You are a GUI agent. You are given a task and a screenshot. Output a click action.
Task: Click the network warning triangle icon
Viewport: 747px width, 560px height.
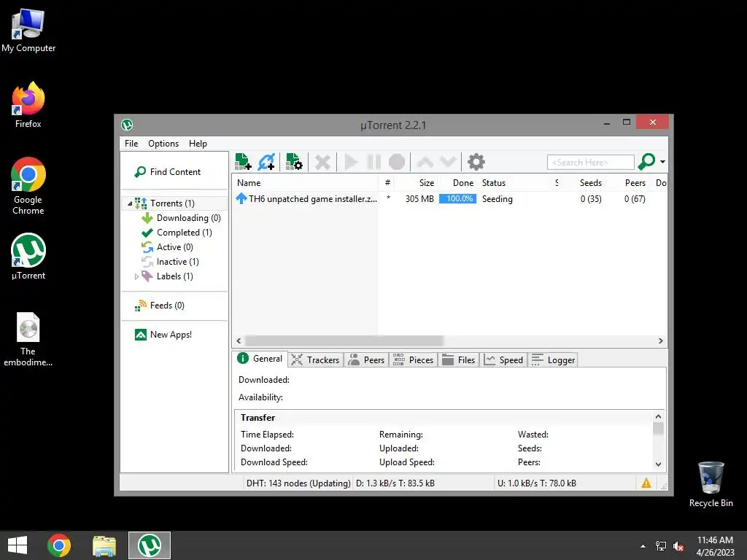(646, 483)
